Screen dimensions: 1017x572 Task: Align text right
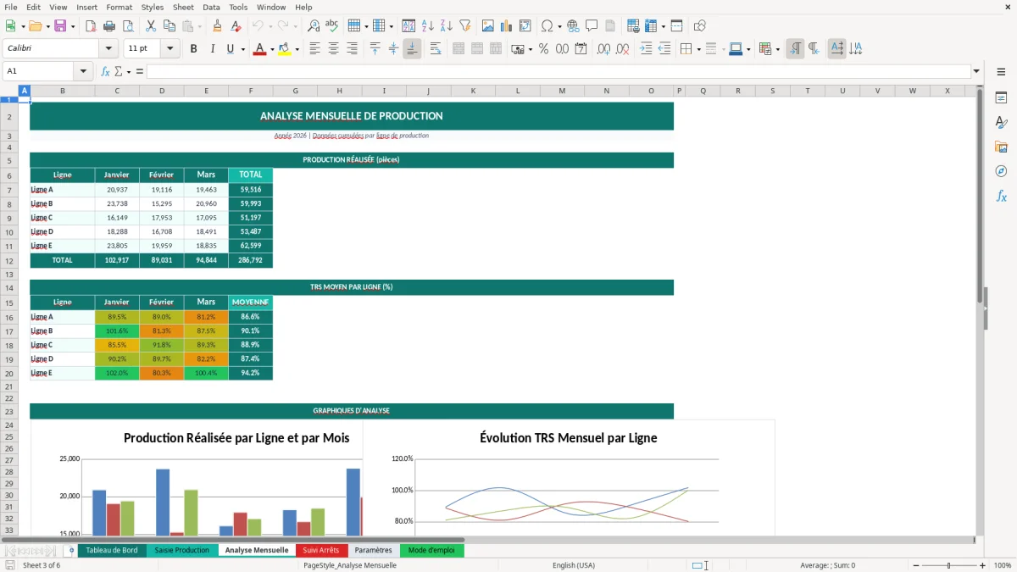pyautogui.click(x=352, y=49)
